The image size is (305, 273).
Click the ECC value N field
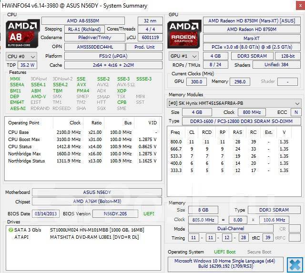pyautogui.click(x=295, y=112)
